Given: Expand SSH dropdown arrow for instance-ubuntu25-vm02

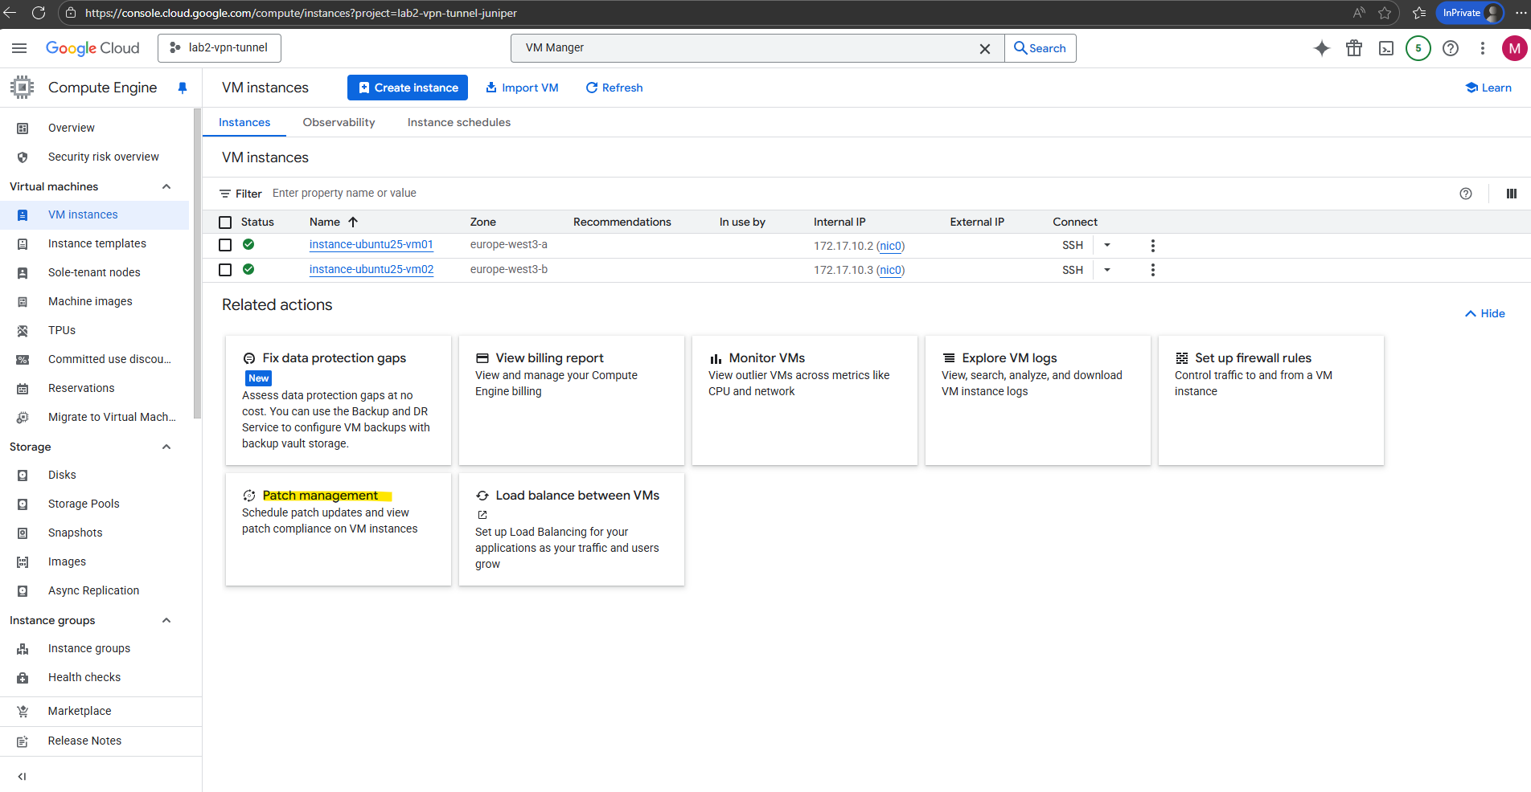Looking at the screenshot, I should pos(1107,270).
